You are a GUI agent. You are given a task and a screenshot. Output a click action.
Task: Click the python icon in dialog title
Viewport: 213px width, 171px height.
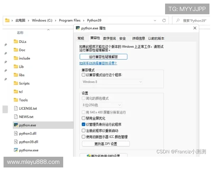78,28
